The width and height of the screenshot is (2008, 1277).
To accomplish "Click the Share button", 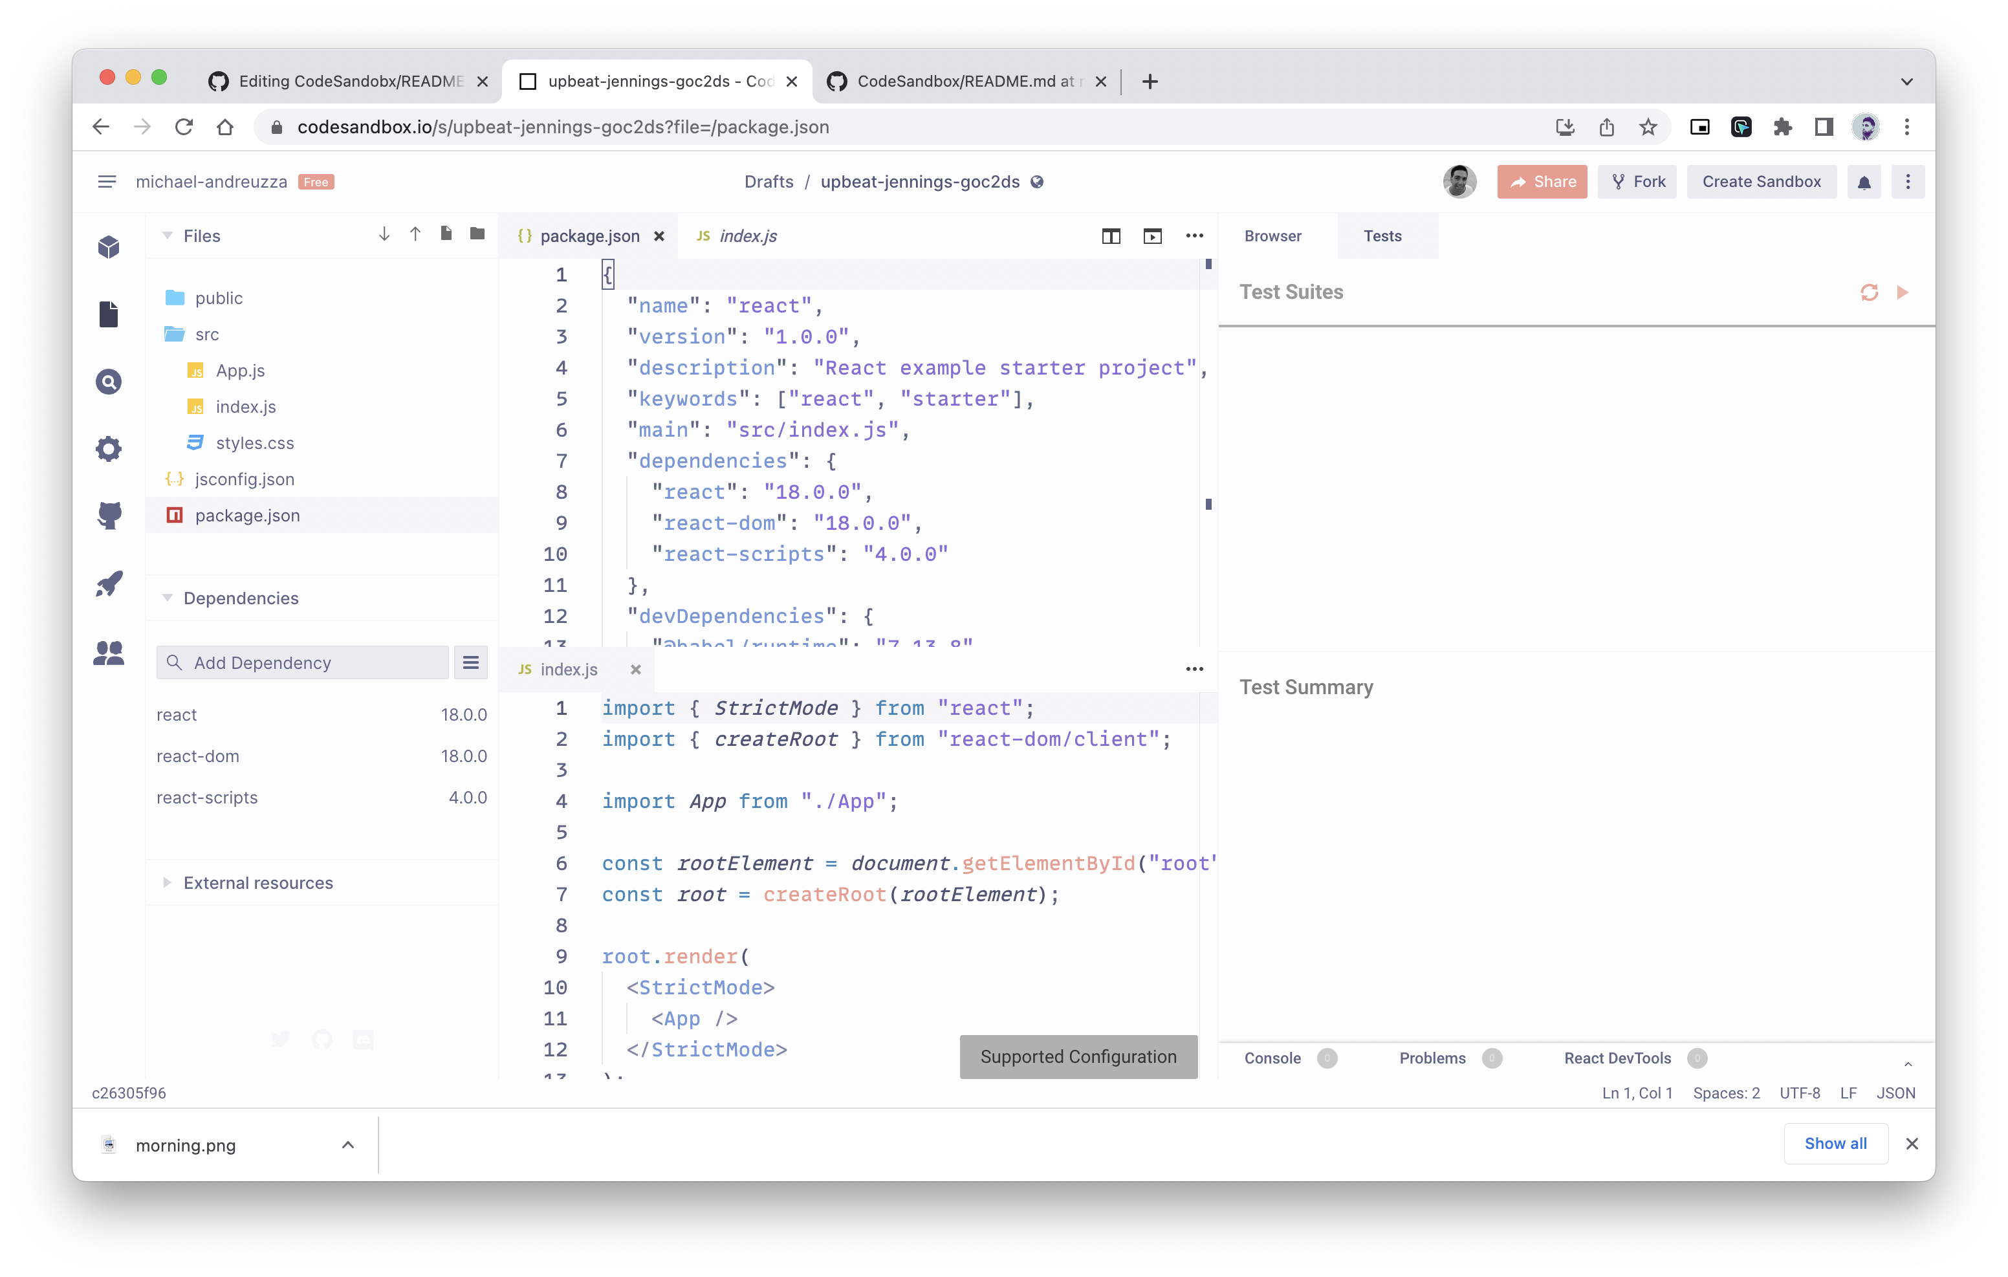I will (x=1542, y=182).
